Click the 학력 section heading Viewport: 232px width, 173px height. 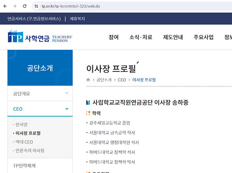[96, 113]
